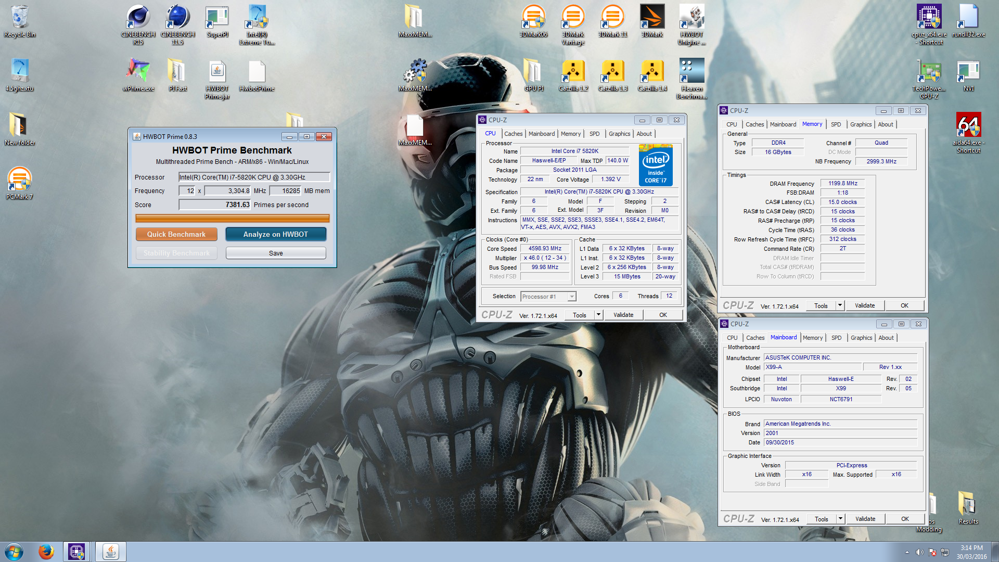Select DRAM Frequency value 1199.8 MHz

click(843, 183)
